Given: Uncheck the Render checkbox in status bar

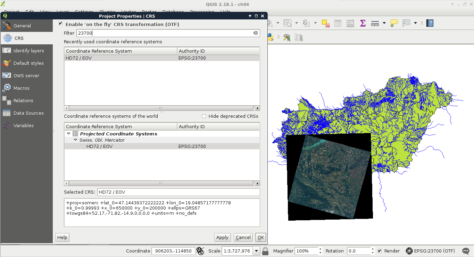Looking at the screenshot, I should coord(380,251).
